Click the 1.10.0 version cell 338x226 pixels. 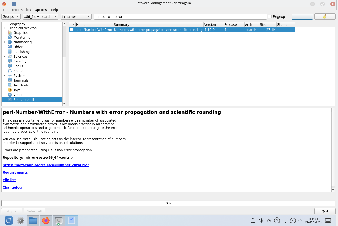[209, 30]
